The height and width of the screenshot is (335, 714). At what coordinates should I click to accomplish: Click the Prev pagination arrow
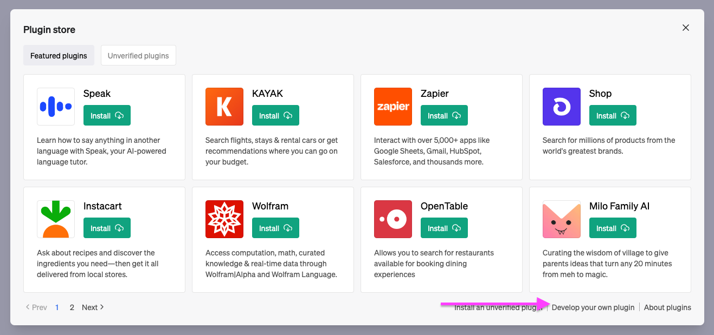[36, 307]
